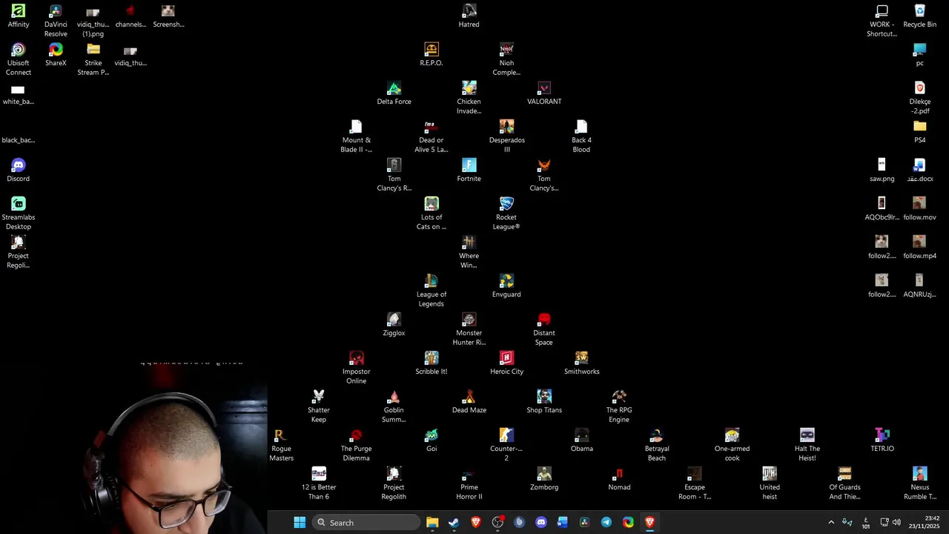Select Of Guards And Thie... icon

click(x=844, y=484)
